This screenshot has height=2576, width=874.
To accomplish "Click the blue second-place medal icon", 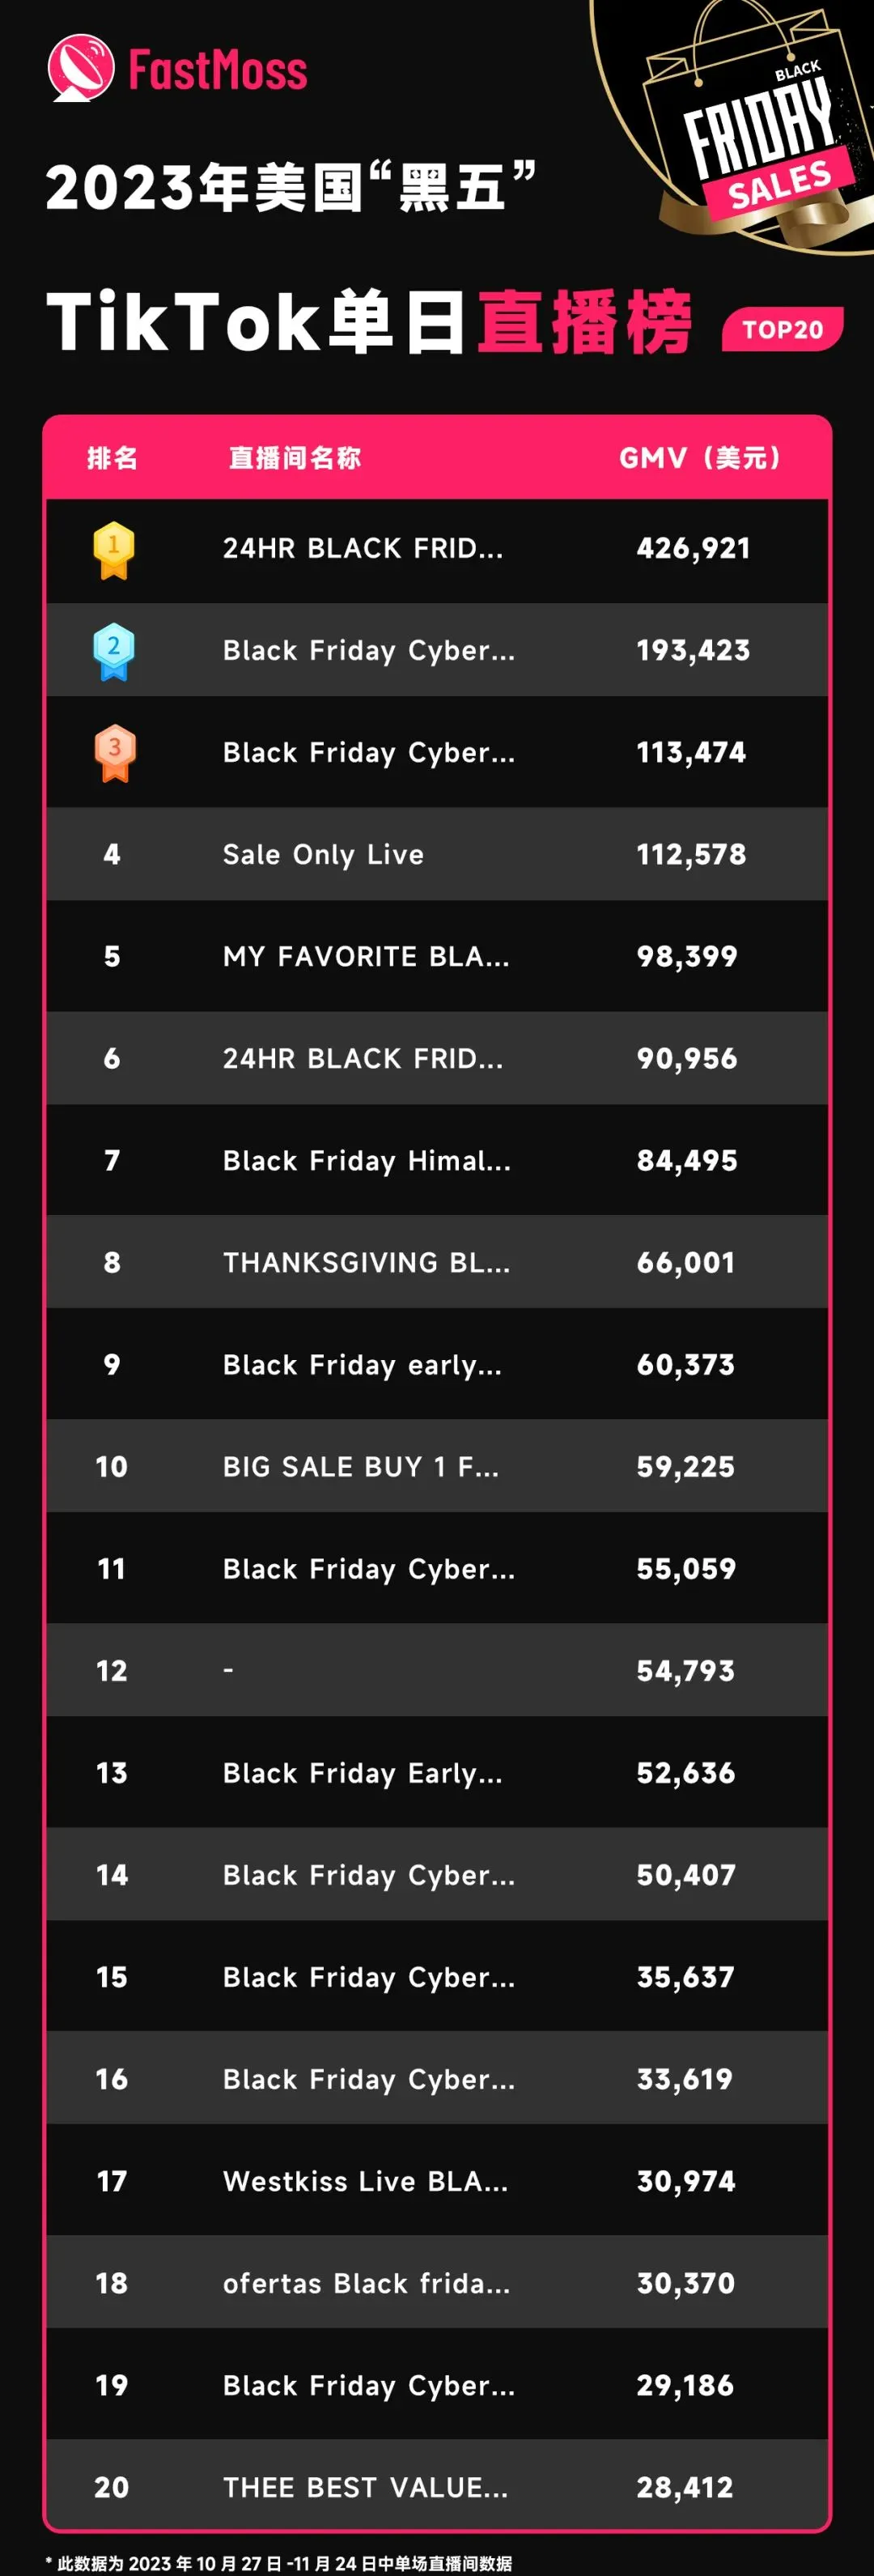I will coord(113,651).
